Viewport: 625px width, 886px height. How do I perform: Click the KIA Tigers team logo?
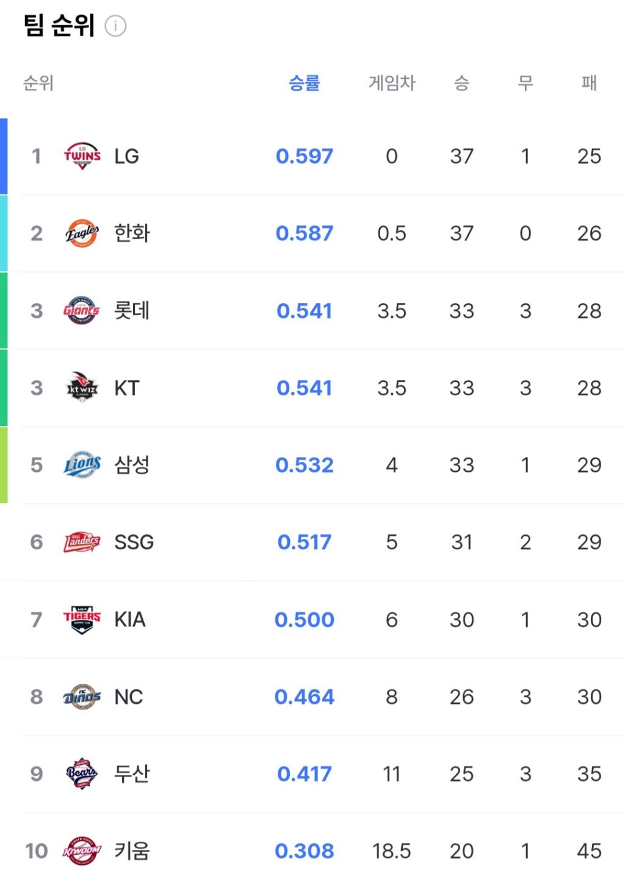pos(82,620)
